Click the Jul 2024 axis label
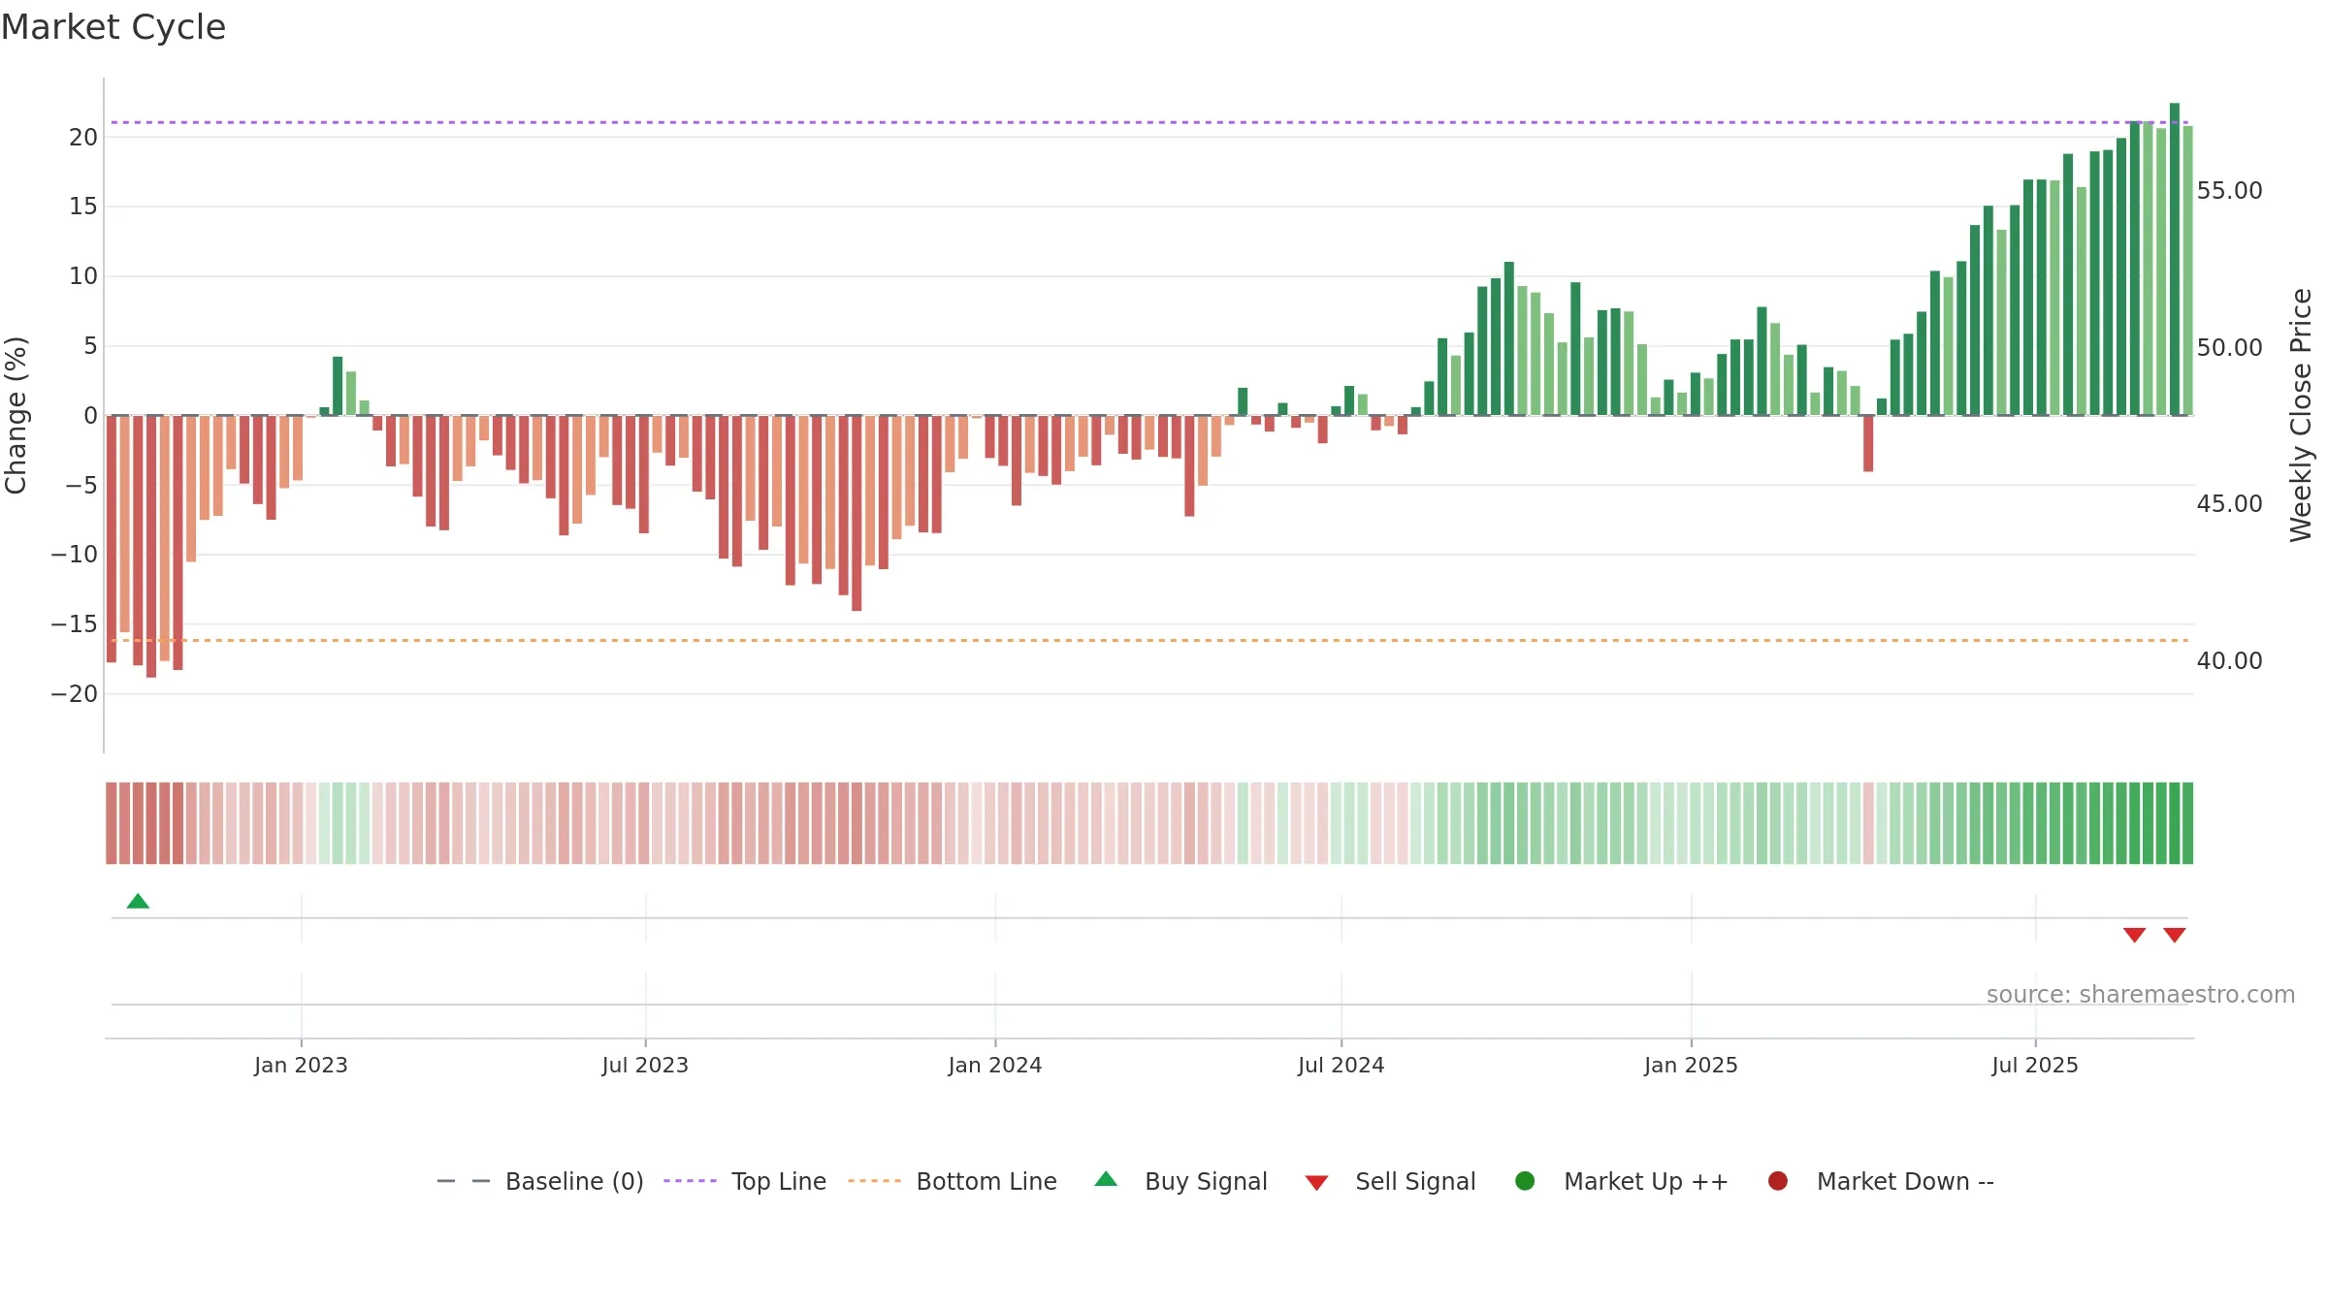Viewport: 2328px width, 1309px height. click(1342, 1065)
